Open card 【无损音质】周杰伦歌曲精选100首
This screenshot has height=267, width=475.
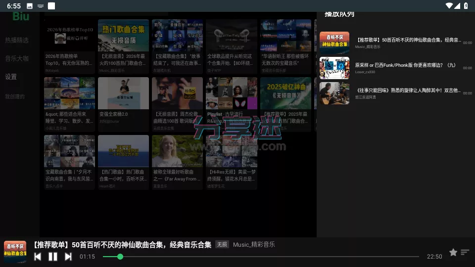[x=177, y=104]
